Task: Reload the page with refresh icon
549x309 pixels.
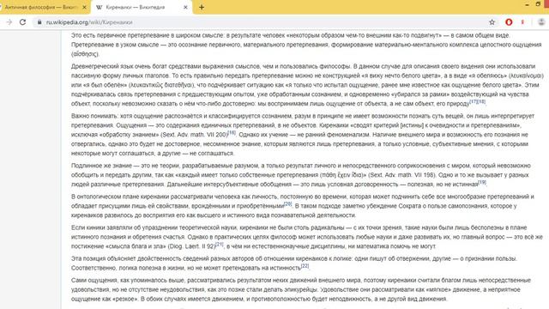Action: click(23, 22)
